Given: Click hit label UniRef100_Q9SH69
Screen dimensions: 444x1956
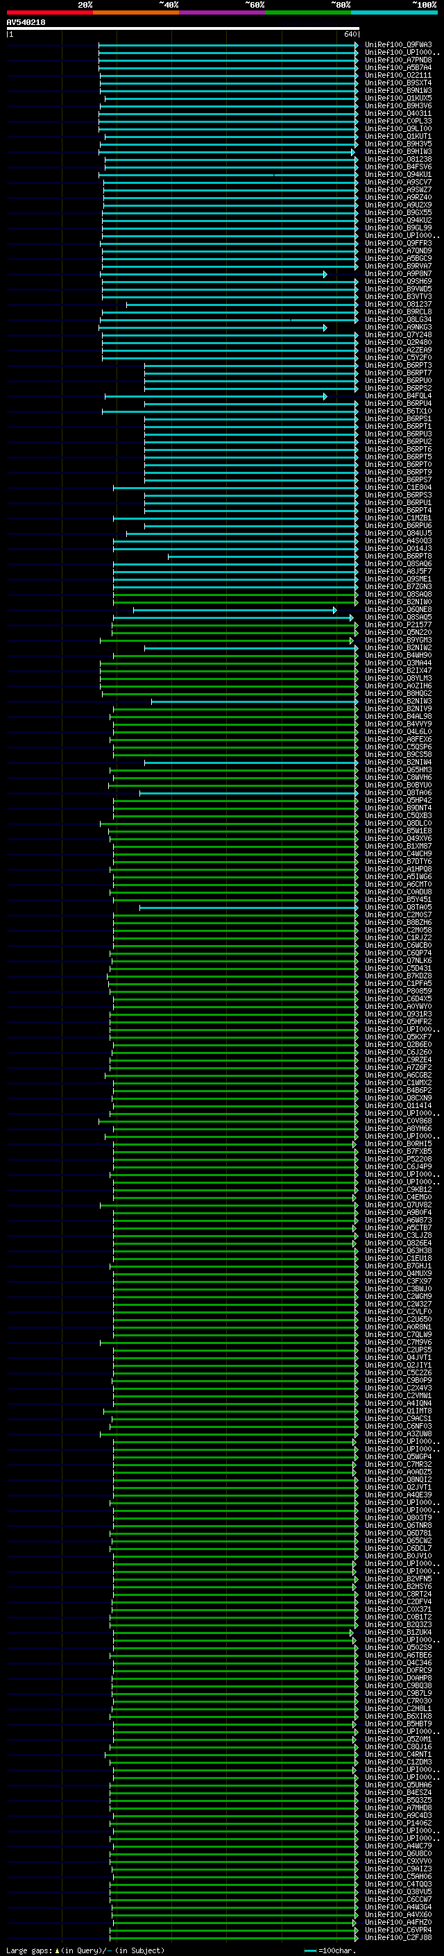Looking at the screenshot, I should click(x=398, y=281).
